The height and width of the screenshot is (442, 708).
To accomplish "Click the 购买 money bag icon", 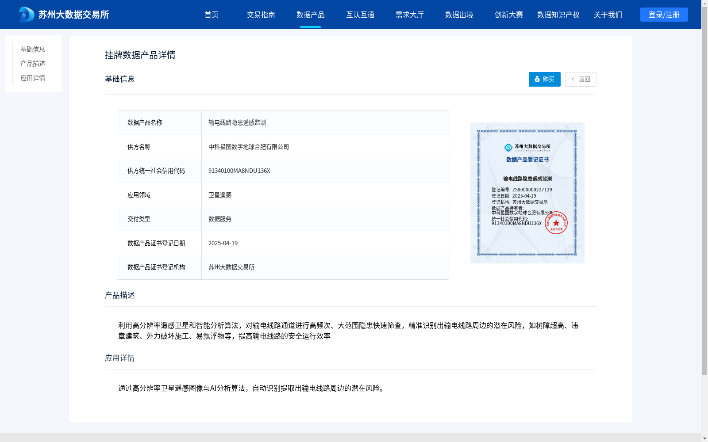I will tap(537, 79).
